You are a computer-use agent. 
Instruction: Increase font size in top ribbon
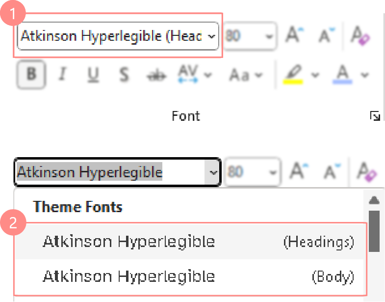point(294,36)
